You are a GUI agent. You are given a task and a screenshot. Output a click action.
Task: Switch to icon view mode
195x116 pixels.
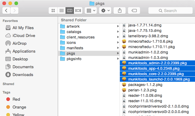pyautogui.click(x=53, y=11)
